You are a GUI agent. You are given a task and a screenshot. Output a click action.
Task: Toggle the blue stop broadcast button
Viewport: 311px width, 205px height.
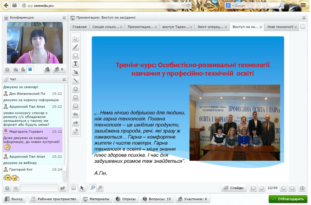click(30, 69)
